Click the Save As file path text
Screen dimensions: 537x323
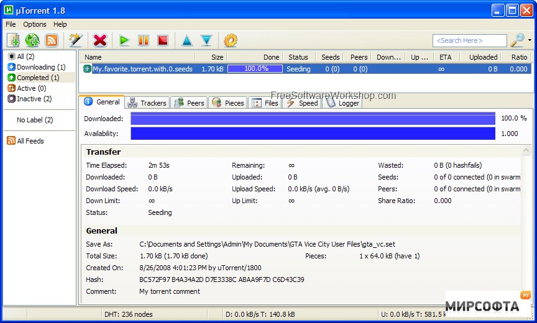[267, 244]
